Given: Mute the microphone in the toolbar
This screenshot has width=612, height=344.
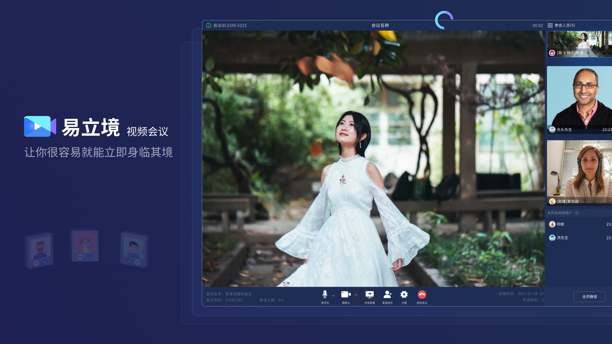Looking at the screenshot, I should point(324,294).
